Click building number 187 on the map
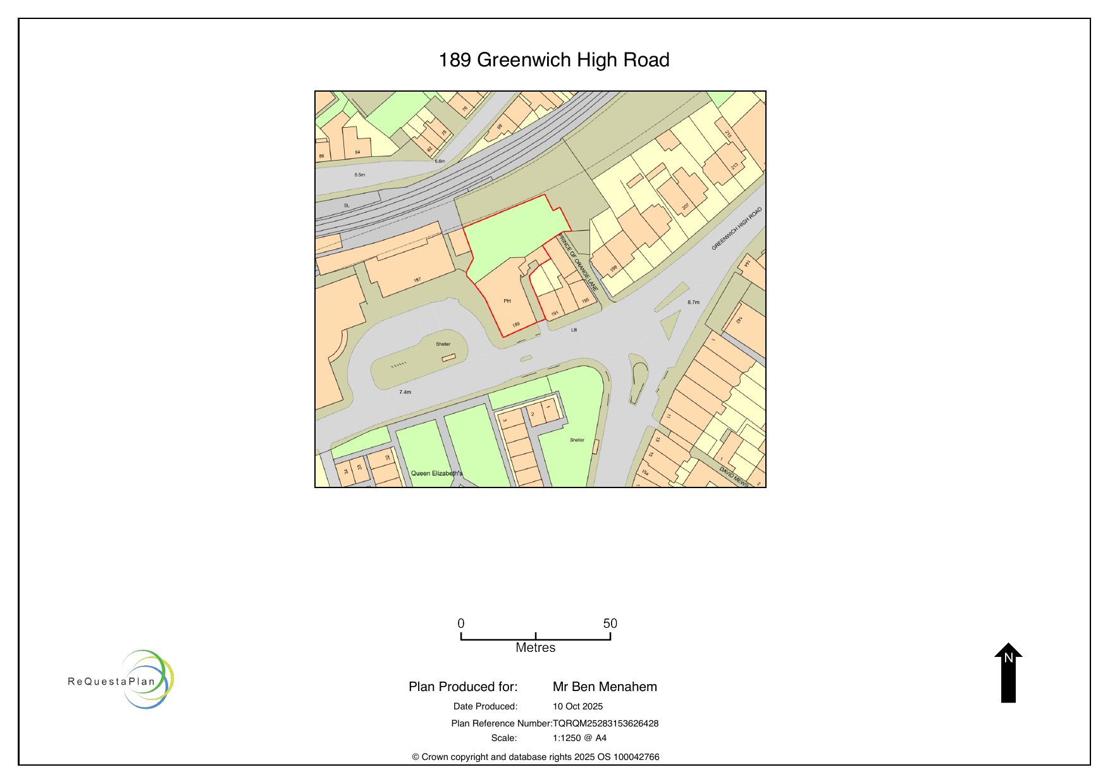Viewport: 1110px width, 784px height. click(417, 279)
